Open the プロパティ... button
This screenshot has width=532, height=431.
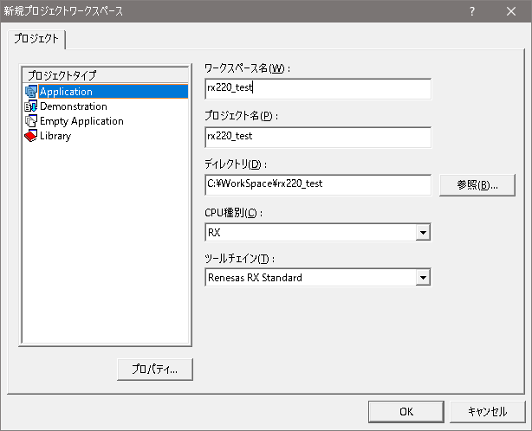(x=155, y=370)
